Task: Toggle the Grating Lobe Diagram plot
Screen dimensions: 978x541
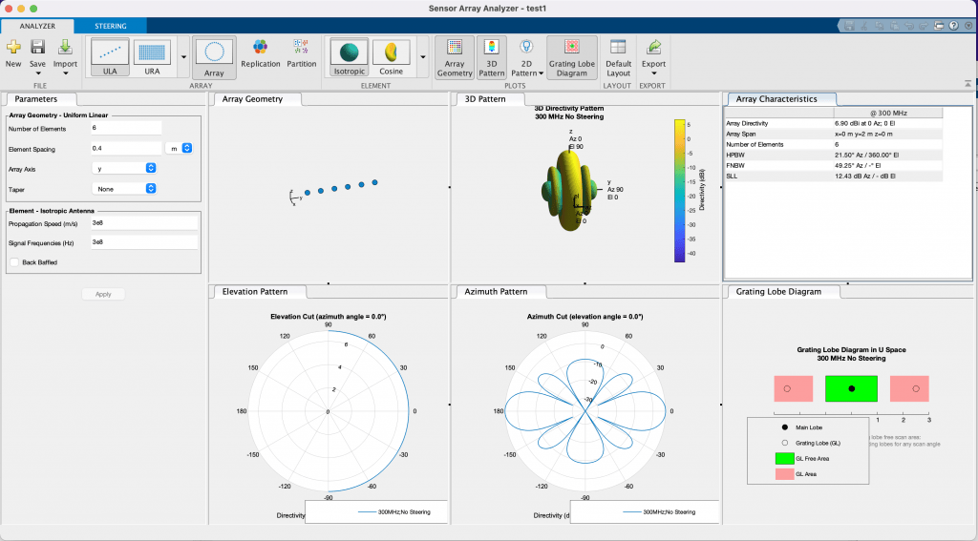Action: click(x=572, y=57)
